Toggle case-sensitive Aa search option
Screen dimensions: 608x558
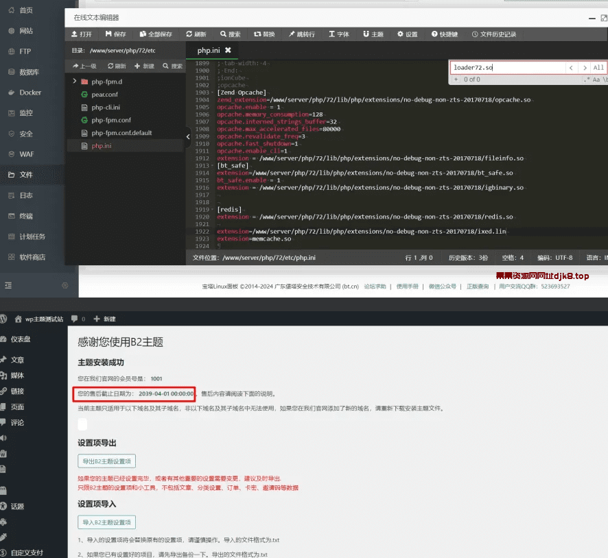(x=596, y=80)
